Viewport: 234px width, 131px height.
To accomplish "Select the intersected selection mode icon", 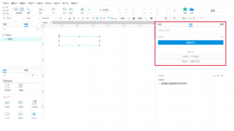I will click(16, 9).
